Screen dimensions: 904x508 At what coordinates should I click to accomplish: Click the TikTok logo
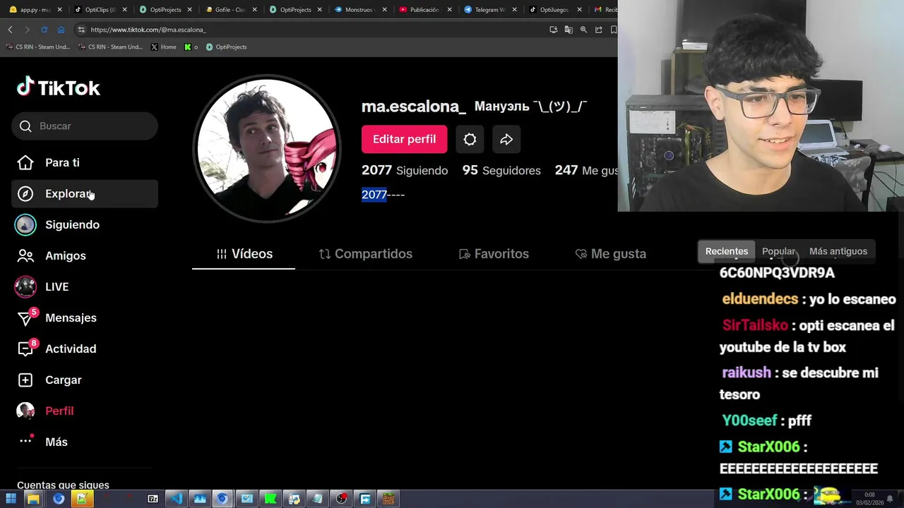[59, 87]
